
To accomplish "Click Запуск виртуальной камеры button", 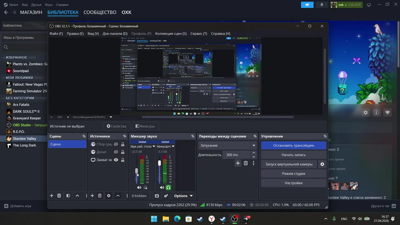I will (289, 164).
